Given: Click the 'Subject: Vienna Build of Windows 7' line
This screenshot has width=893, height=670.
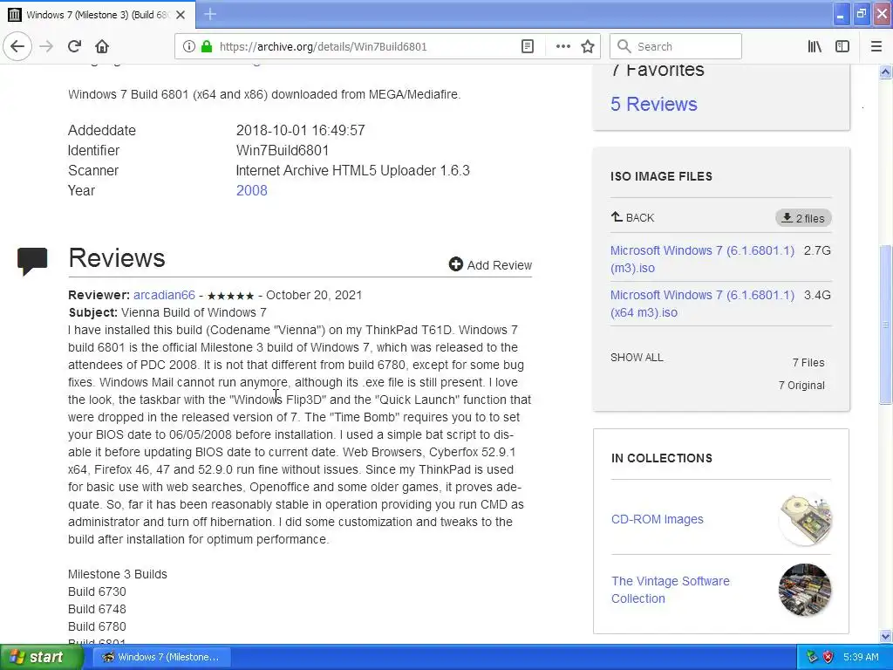Looking at the screenshot, I should coord(167,312).
